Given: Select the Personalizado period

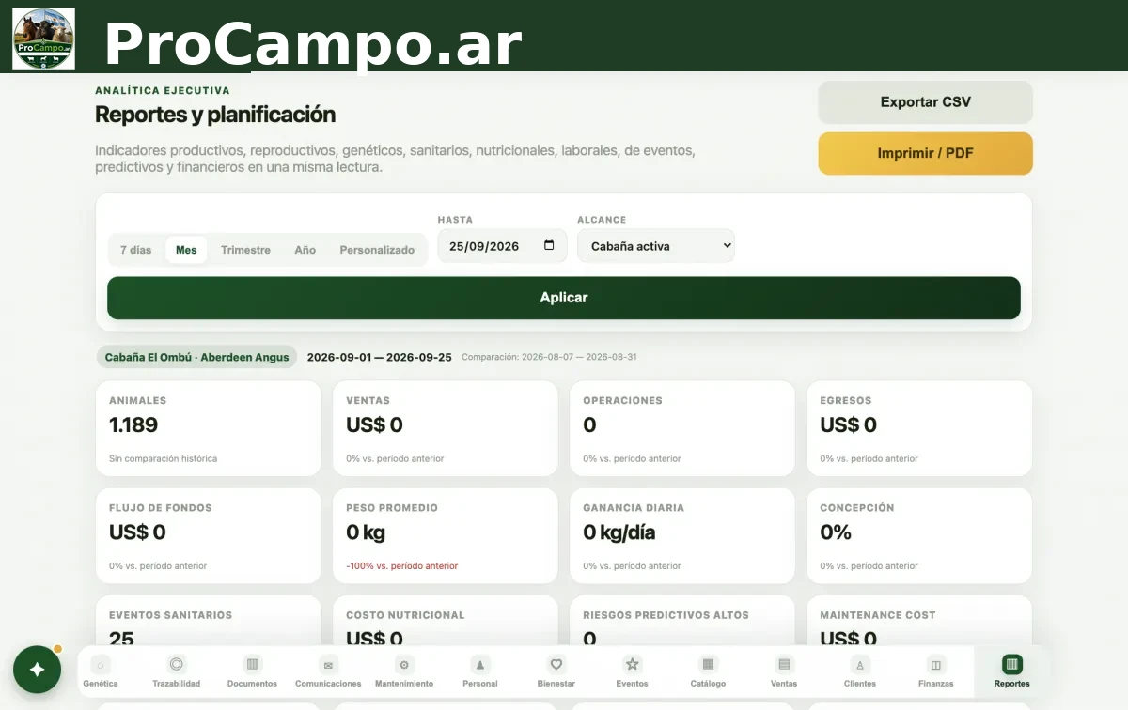Looking at the screenshot, I should pyautogui.click(x=377, y=250).
